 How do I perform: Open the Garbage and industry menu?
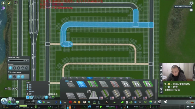(65, 102)
